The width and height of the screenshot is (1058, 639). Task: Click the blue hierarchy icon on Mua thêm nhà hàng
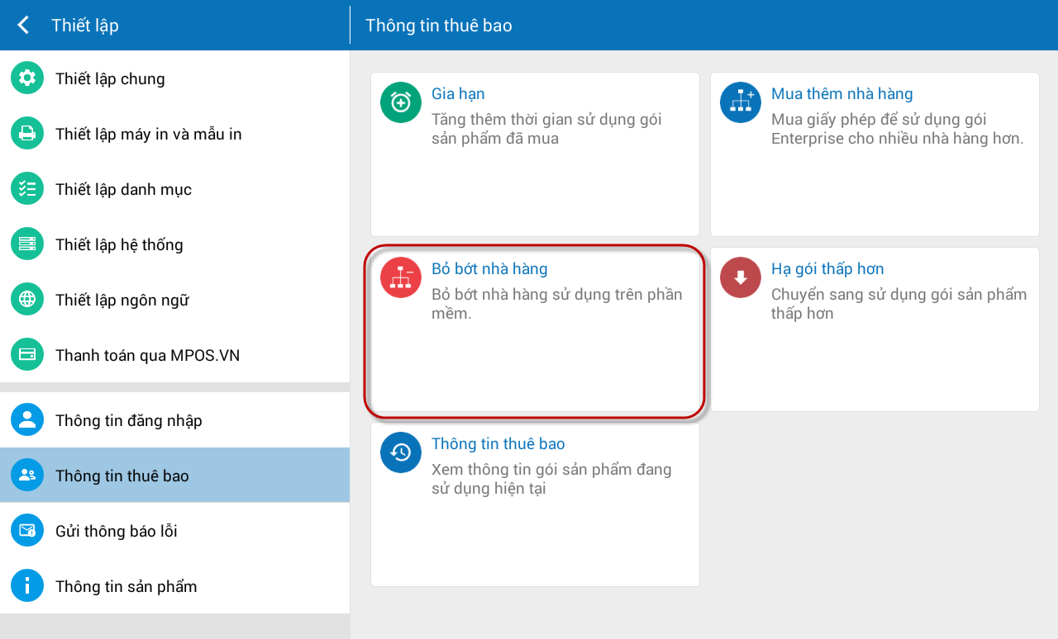[741, 102]
